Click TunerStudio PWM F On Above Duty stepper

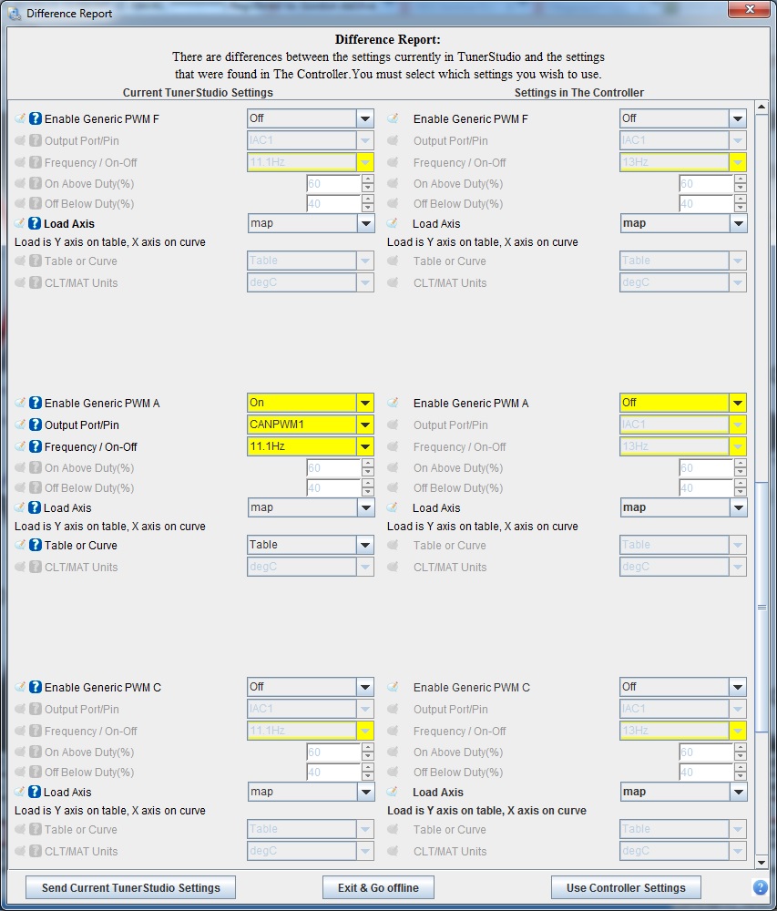click(x=368, y=184)
